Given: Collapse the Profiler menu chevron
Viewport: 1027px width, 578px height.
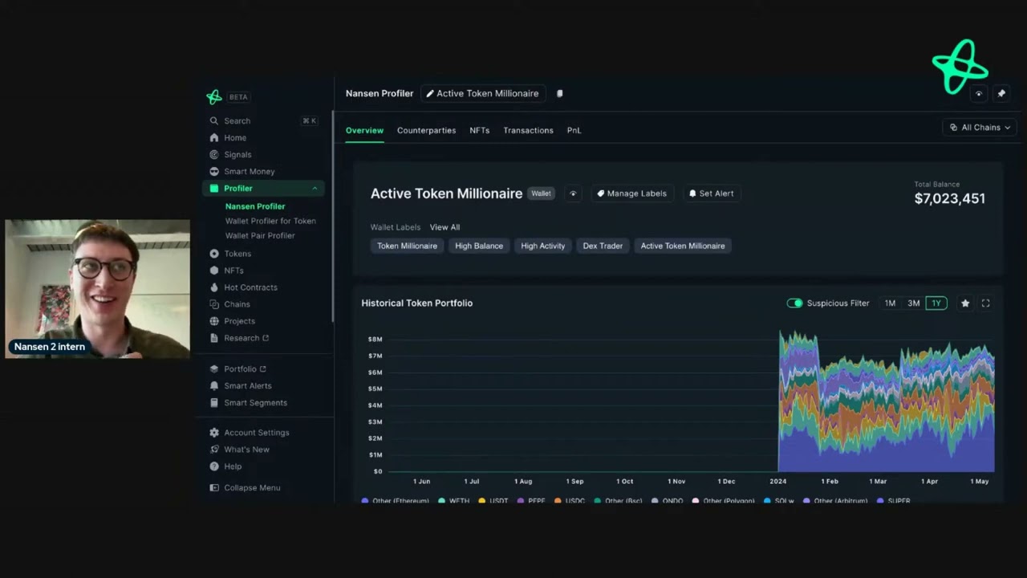Looking at the screenshot, I should [315, 189].
